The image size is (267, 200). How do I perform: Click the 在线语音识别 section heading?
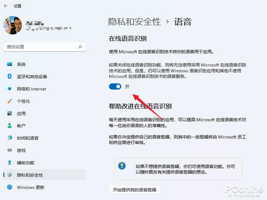click(x=128, y=38)
